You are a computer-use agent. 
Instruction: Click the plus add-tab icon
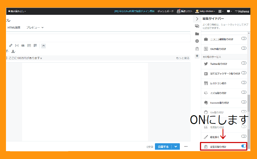pos(197,56)
